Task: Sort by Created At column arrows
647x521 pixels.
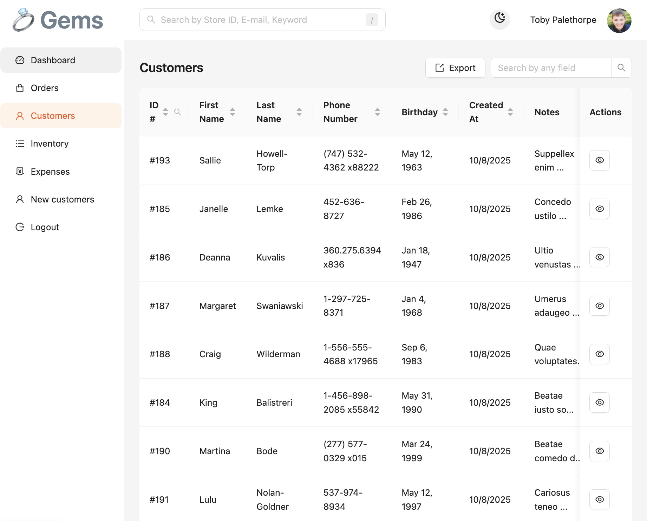Action: [x=510, y=112]
